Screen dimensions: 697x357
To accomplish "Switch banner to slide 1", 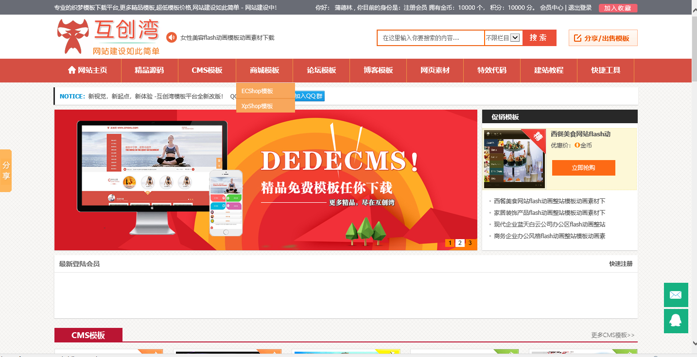I will point(450,243).
